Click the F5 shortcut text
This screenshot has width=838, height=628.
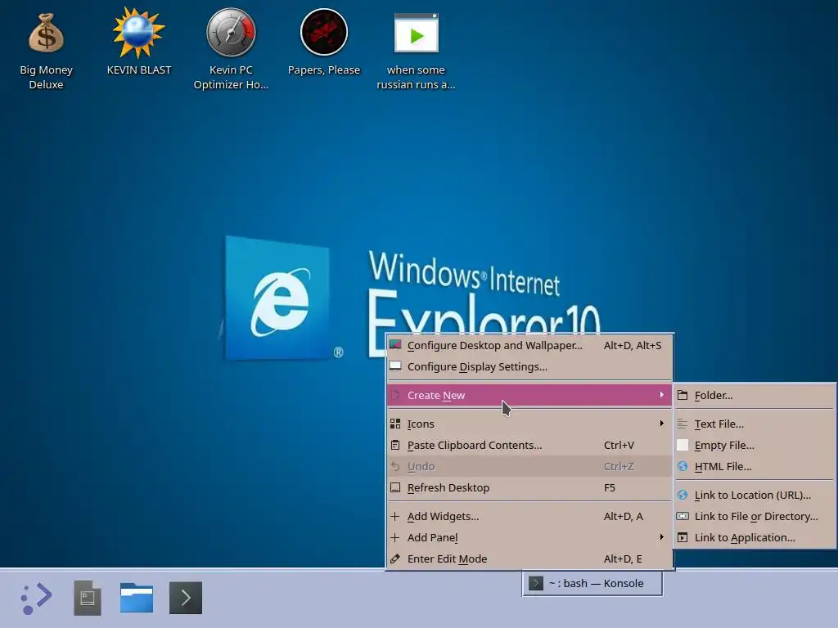click(609, 487)
